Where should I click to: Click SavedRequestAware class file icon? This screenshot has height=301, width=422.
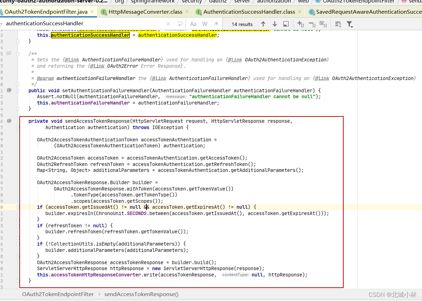311,12
